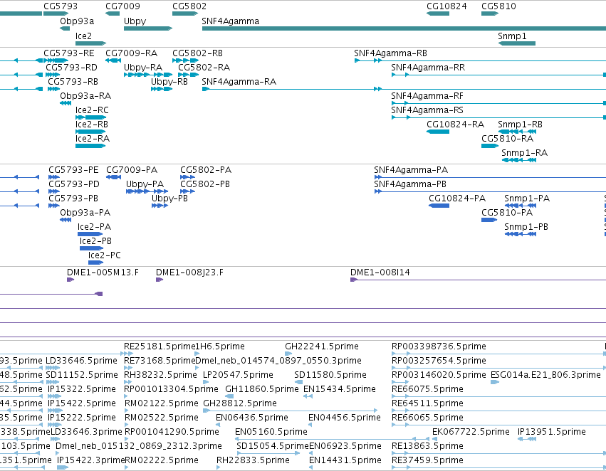The height and width of the screenshot is (471, 606).
Task: Select transcript CG5793-RB
Action: tap(73, 81)
